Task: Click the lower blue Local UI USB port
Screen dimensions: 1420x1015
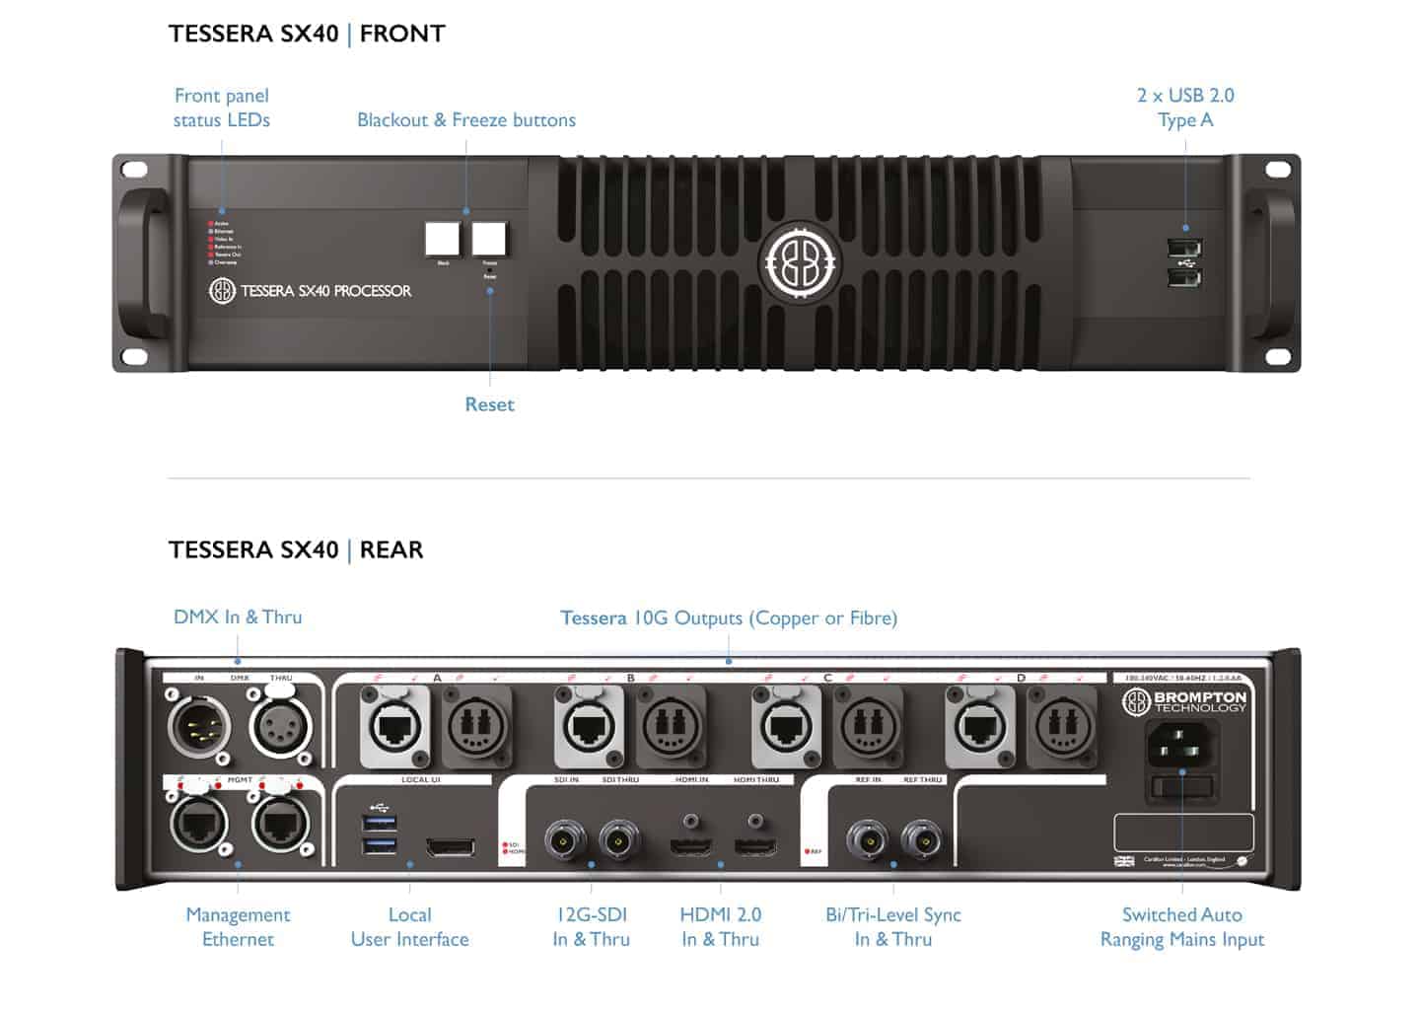Action: (x=380, y=845)
